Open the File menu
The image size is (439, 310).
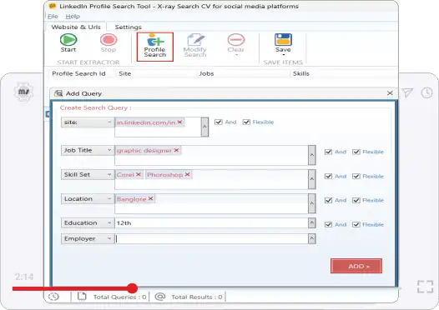(x=53, y=16)
